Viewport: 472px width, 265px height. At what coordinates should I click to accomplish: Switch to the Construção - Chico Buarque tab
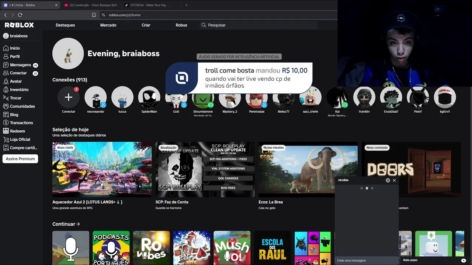90,5
